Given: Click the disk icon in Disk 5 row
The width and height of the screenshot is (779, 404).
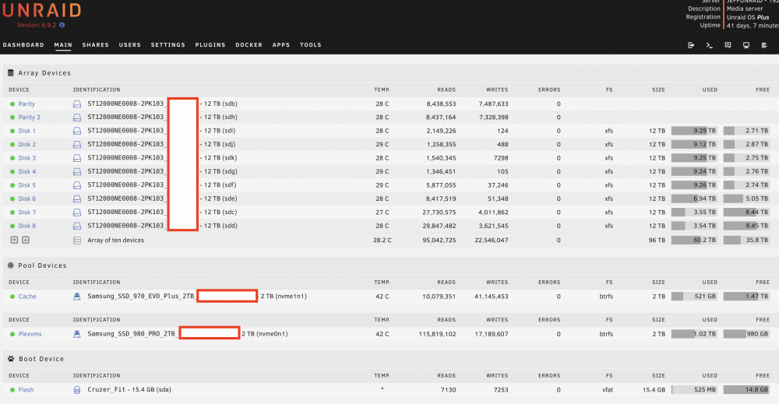Looking at the screenshot, I should coord(77,185).
